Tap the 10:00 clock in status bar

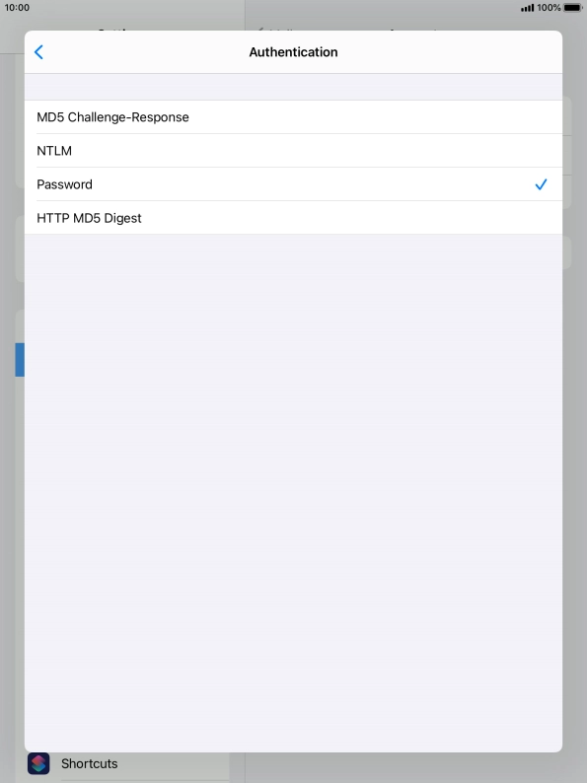17,8
